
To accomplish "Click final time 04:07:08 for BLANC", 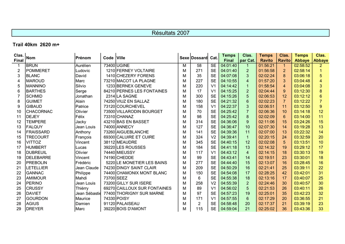I will (229, 76).
